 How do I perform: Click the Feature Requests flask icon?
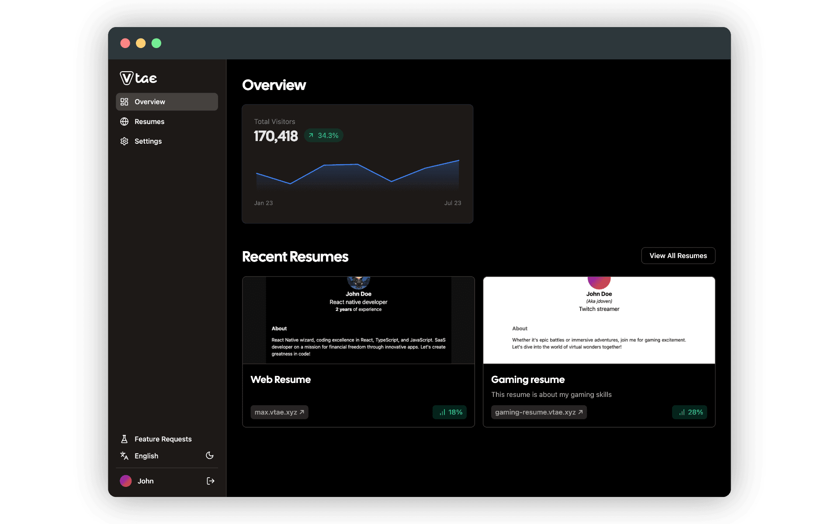coord(125,438)
